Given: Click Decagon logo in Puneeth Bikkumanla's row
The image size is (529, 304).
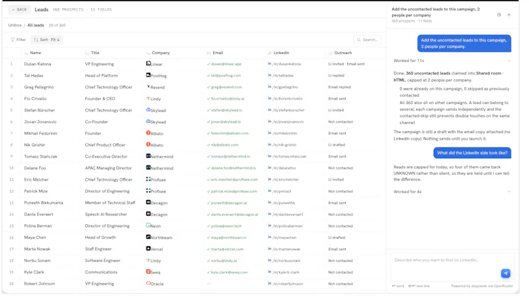Looking at the screenshot, I should pos(148,202).
